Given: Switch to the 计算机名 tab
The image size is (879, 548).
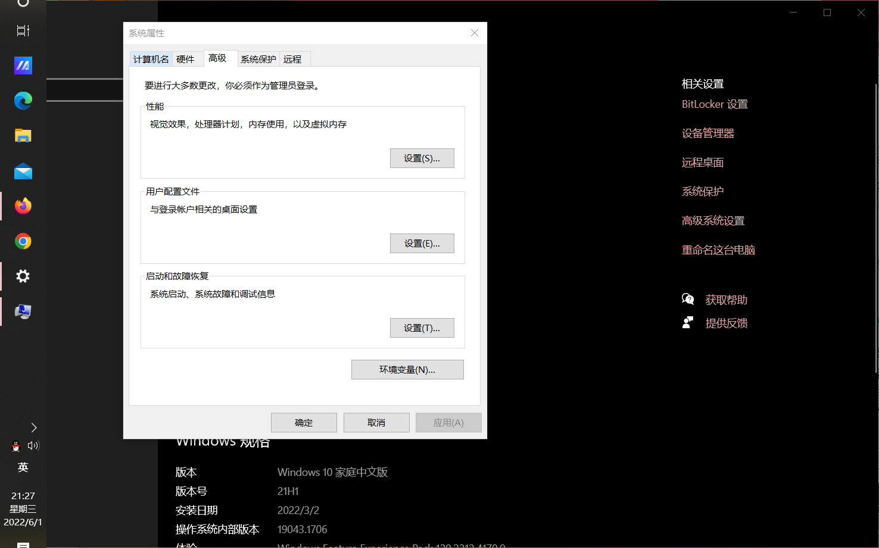Looking at the screenshot, I should pyautogui.click(x=151, y=59).
